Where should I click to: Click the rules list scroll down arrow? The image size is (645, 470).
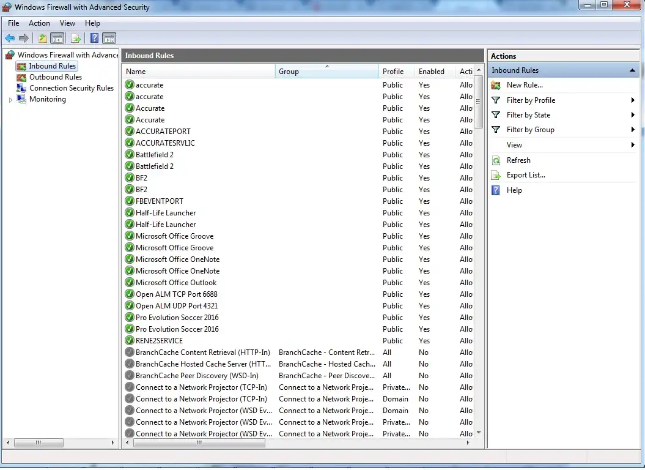click(479, 433)
